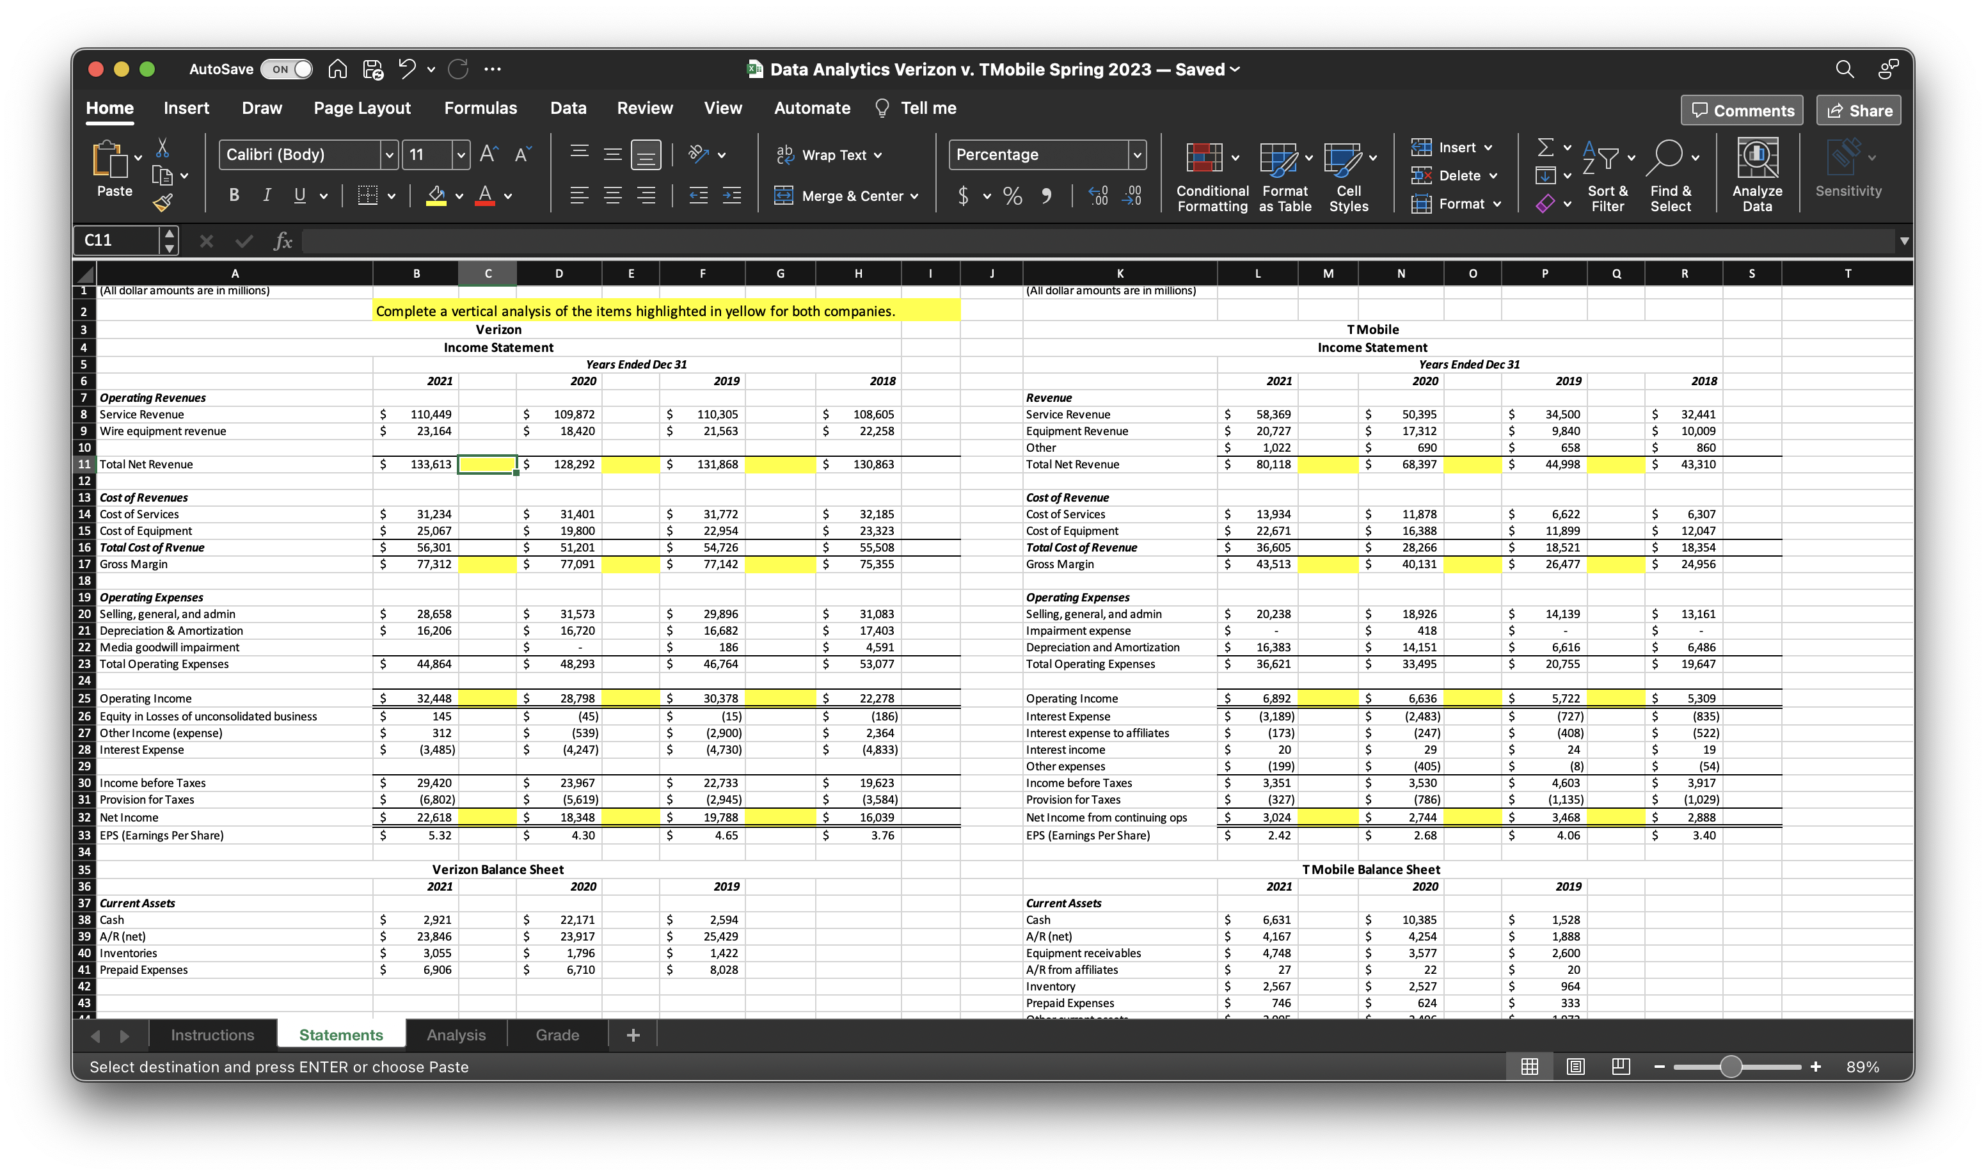Click the Comments button

(1742, 111)
